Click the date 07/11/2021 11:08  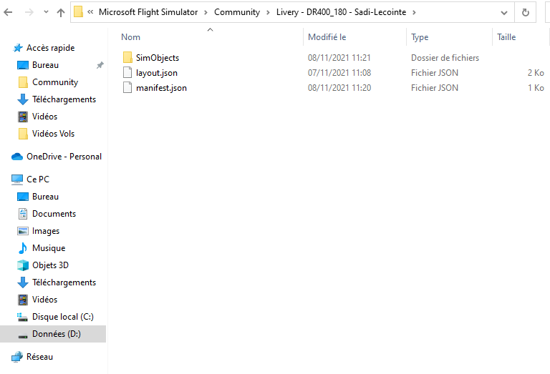(x=339, y=73)
